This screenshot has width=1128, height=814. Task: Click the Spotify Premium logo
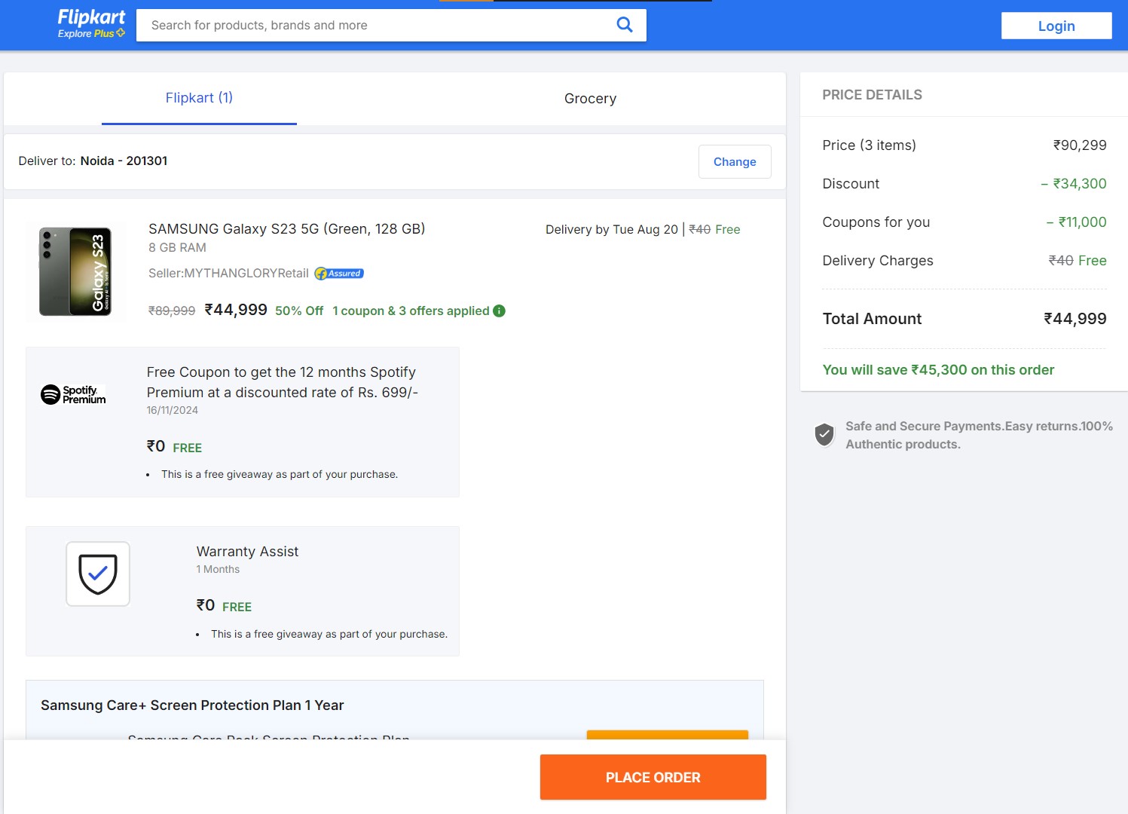(73, 394)
